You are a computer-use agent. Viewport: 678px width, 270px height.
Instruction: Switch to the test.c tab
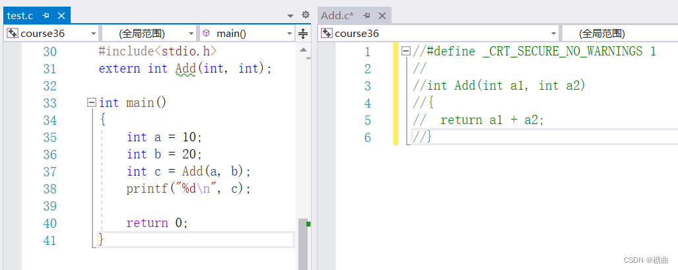20,16
